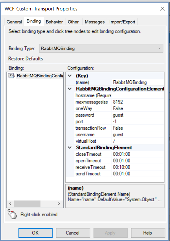Click the password value guest
Image resolution: width=170 pixels, height=241 pixels.
pyautogui.click(x=138, y=115)
